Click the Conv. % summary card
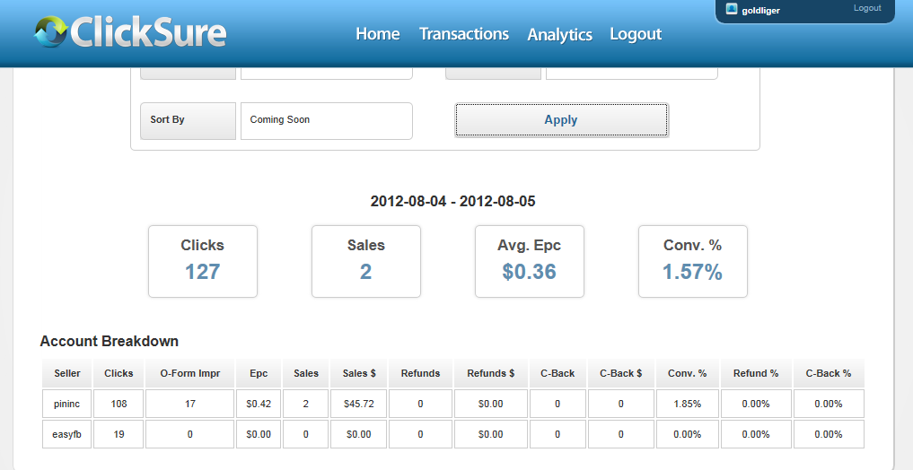Viewport: 913px width, 470px height. (693, 261)
